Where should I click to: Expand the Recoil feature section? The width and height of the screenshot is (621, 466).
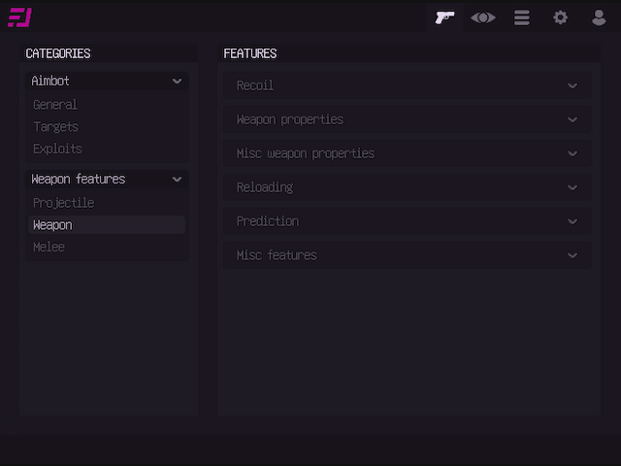[x=572, y=85]
